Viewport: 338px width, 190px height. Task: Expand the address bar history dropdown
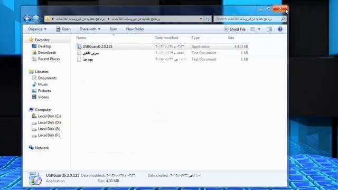click(201, 19)
